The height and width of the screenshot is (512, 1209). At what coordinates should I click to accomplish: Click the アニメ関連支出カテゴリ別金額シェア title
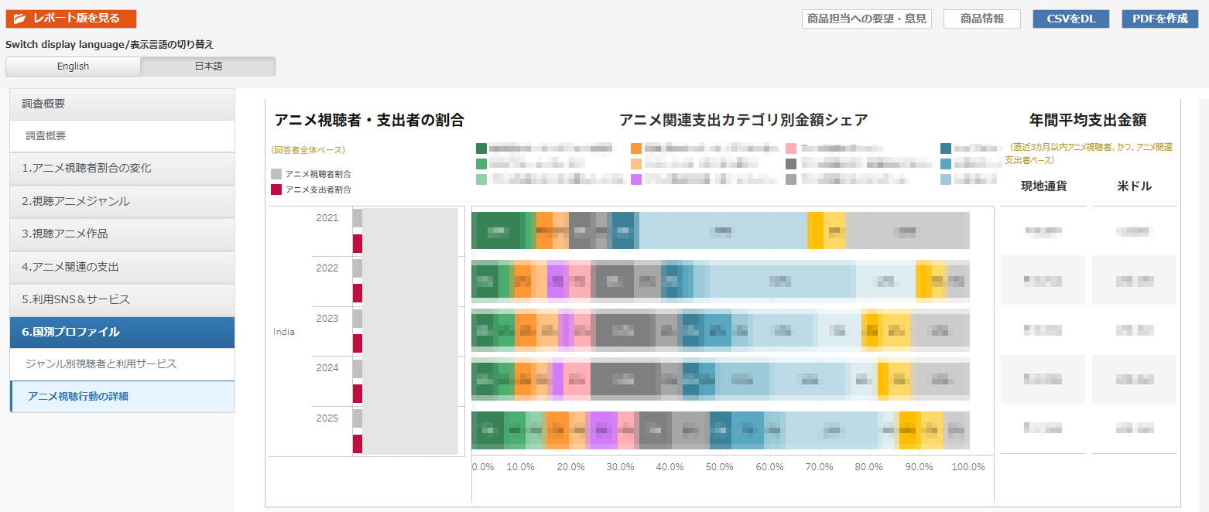(x=743, y=120)
